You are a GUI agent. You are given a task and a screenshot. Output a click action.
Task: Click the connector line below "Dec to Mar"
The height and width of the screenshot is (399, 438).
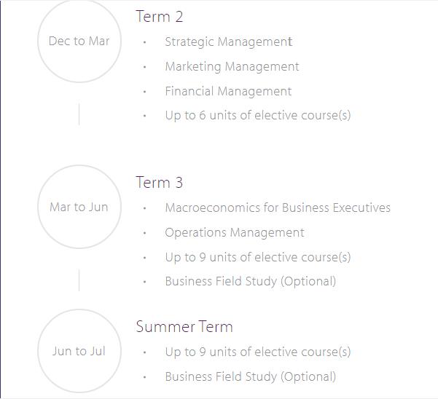[79, 114]
